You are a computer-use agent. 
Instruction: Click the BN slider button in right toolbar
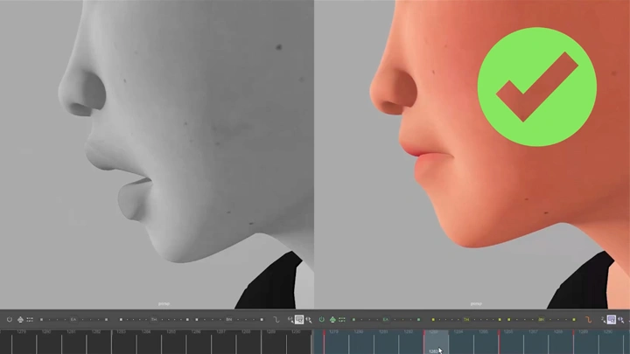(x=541, y=320)
